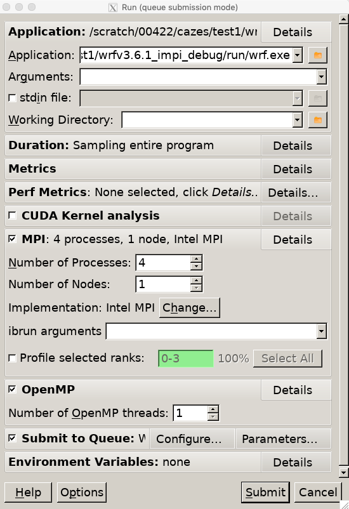Expand the Arguments dropdown list
This screenshot has width=349, height=509.
pyautogui.click(x=321, y=77)
